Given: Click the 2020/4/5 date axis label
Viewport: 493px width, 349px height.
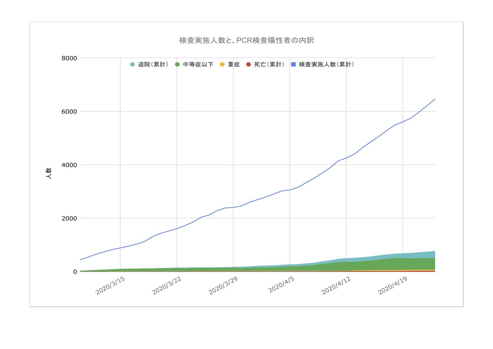Looking at the screenshot, I should [x=281, y=285].
